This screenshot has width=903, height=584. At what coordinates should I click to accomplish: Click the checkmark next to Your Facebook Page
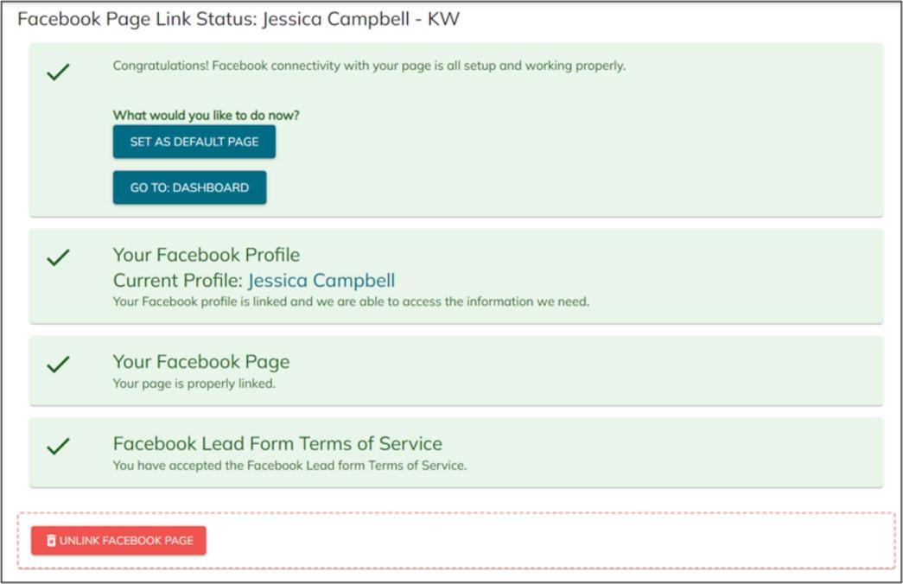click(x=58, y=364)
